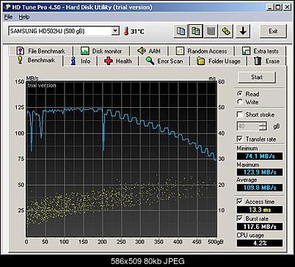Click the red cross Health icon

pyautogui.click(x=109, y=61)
